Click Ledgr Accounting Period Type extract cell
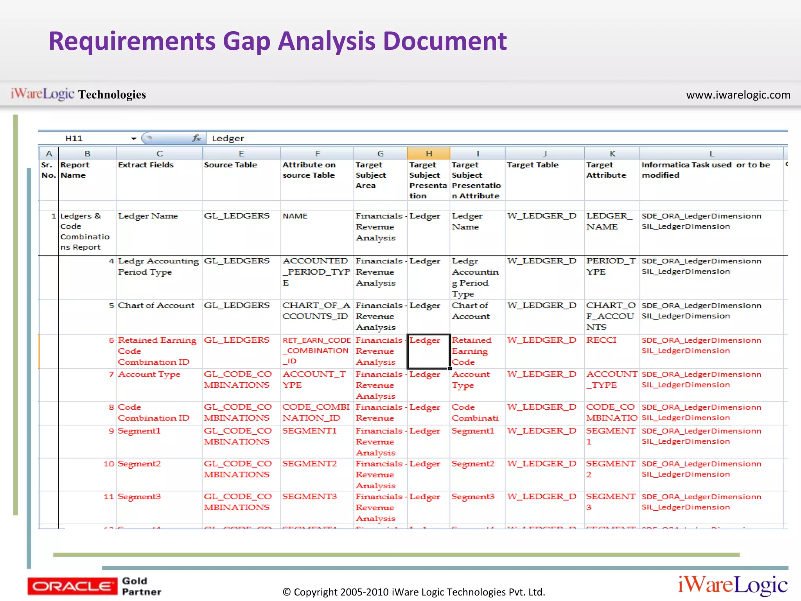 click(159, 277)
